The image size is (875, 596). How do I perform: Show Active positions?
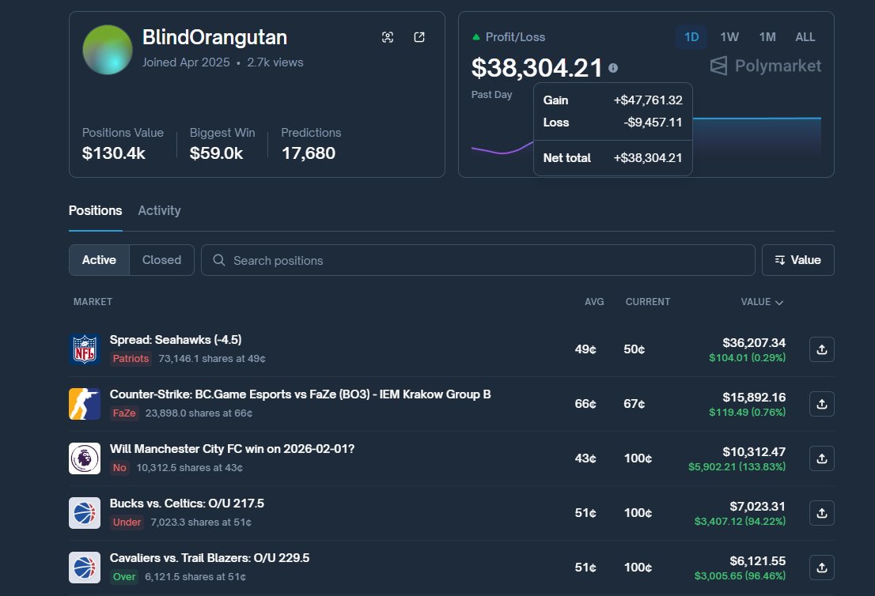[100, 260]
